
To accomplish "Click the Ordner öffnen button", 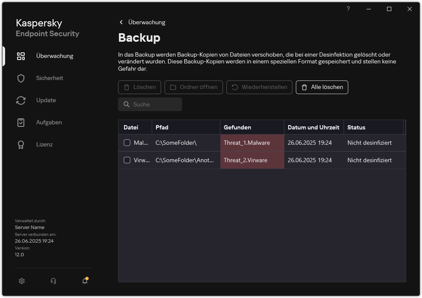I will pyautogui.click(x=194, y=87).
